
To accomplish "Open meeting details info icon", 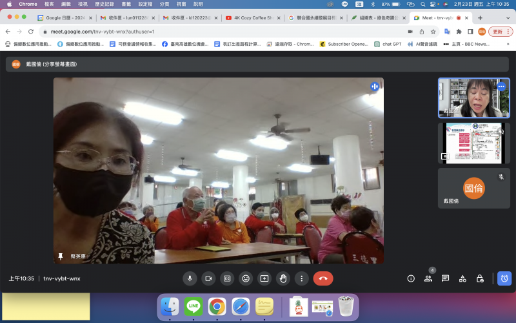I will (x=411, y=278).
